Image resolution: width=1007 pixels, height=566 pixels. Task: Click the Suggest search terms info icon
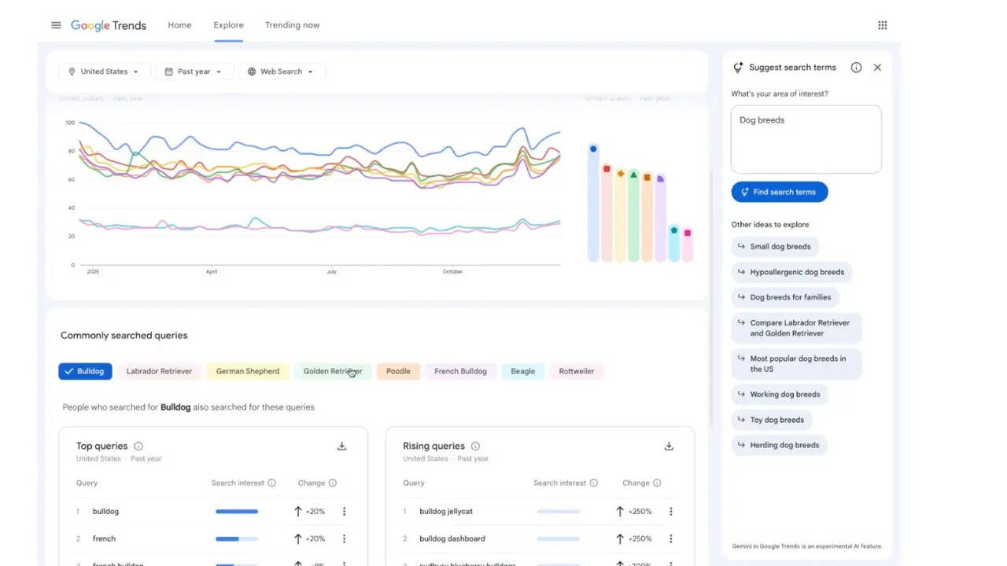pyautogui.click(x=856, y=67)
